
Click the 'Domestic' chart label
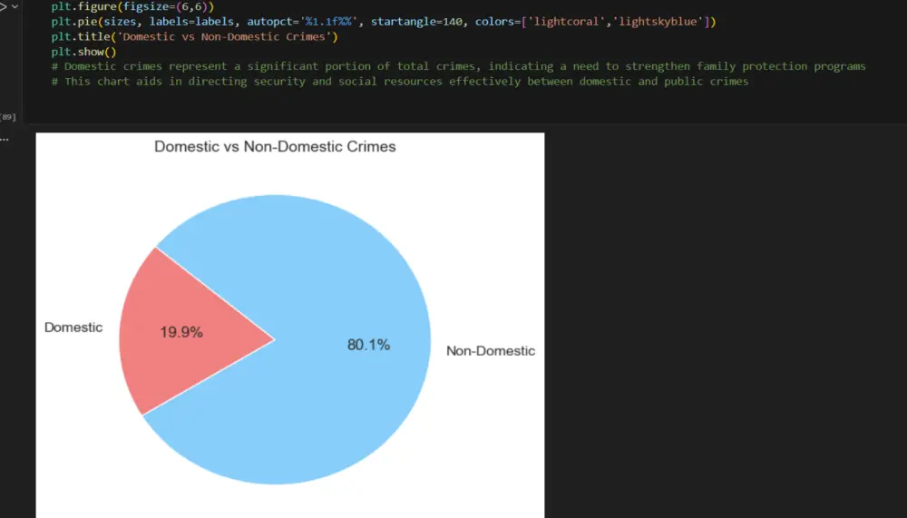coord(73,327)
